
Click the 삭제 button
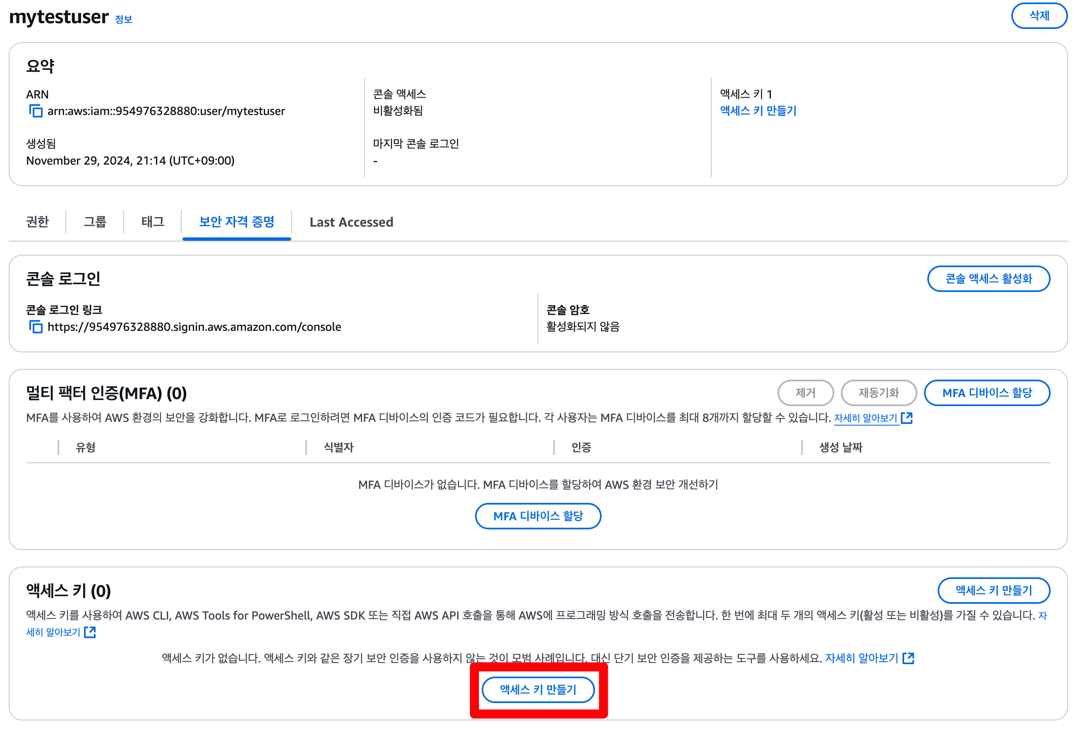coord(1039,16)
